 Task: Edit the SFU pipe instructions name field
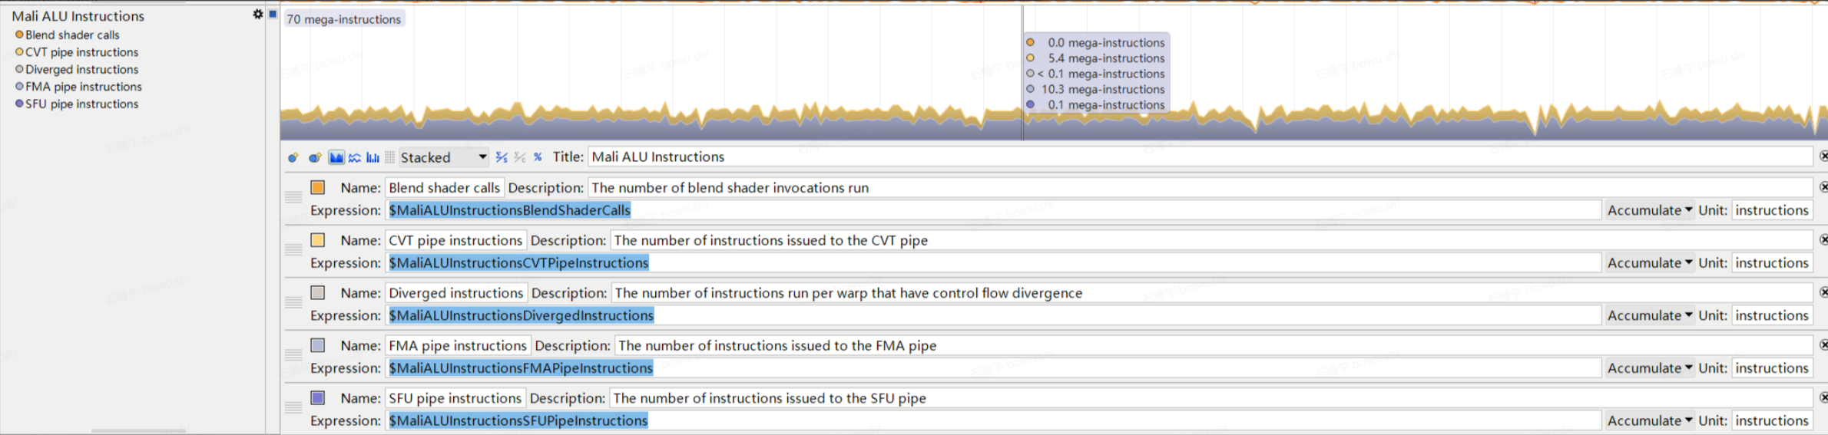pyautogui.click(x=455, y=397)
